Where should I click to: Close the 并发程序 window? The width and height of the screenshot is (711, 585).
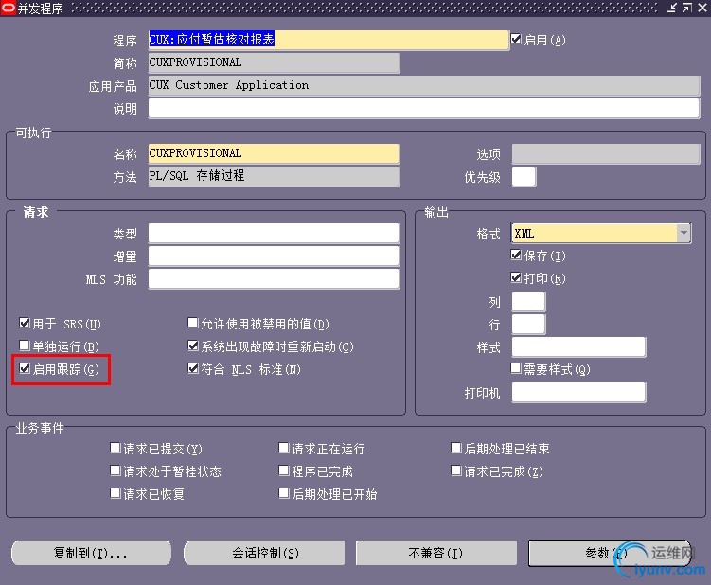702,8
